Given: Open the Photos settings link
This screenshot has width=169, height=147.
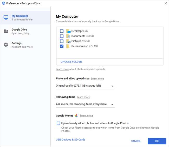Looking at the screenshot, I should pyautogui.click(x=83, y=128).
